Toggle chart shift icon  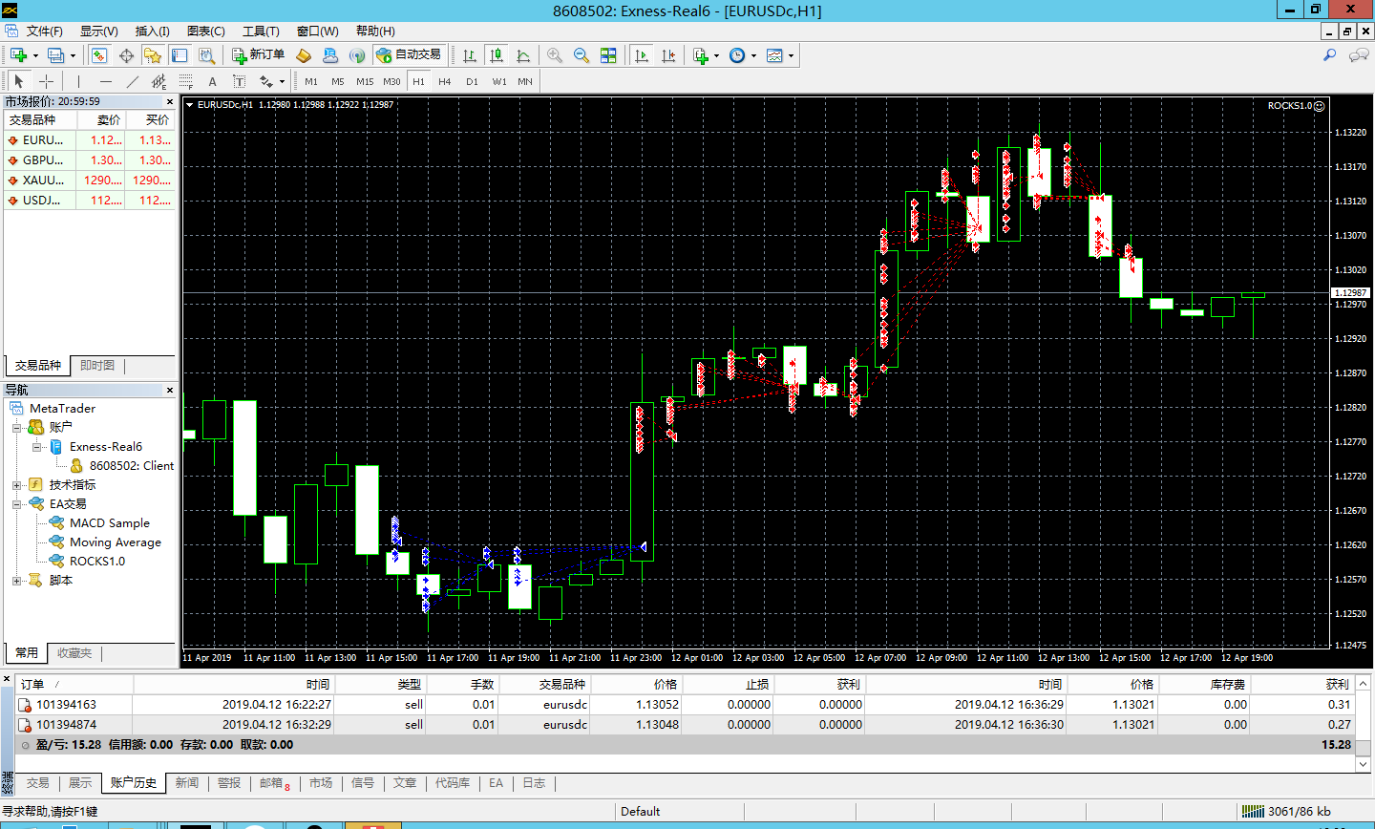pyautogui.click(x=668, y=55)
